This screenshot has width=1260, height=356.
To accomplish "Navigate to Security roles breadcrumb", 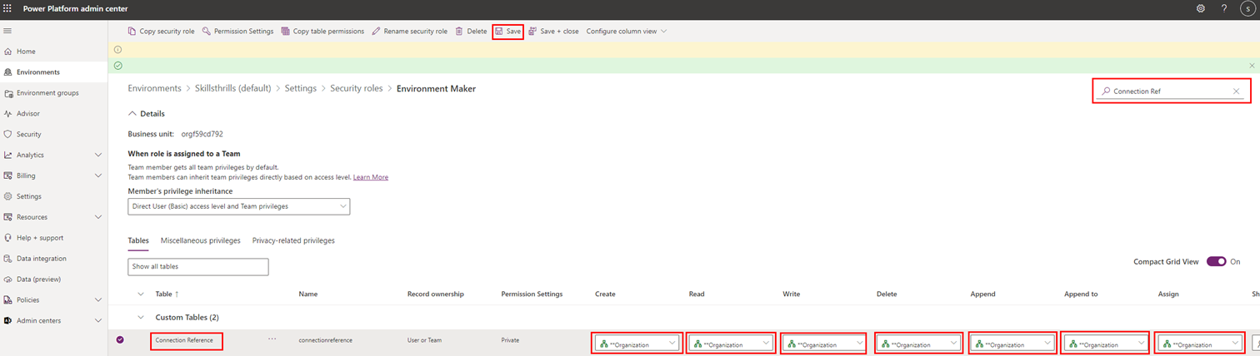I will tap(357, 88).
